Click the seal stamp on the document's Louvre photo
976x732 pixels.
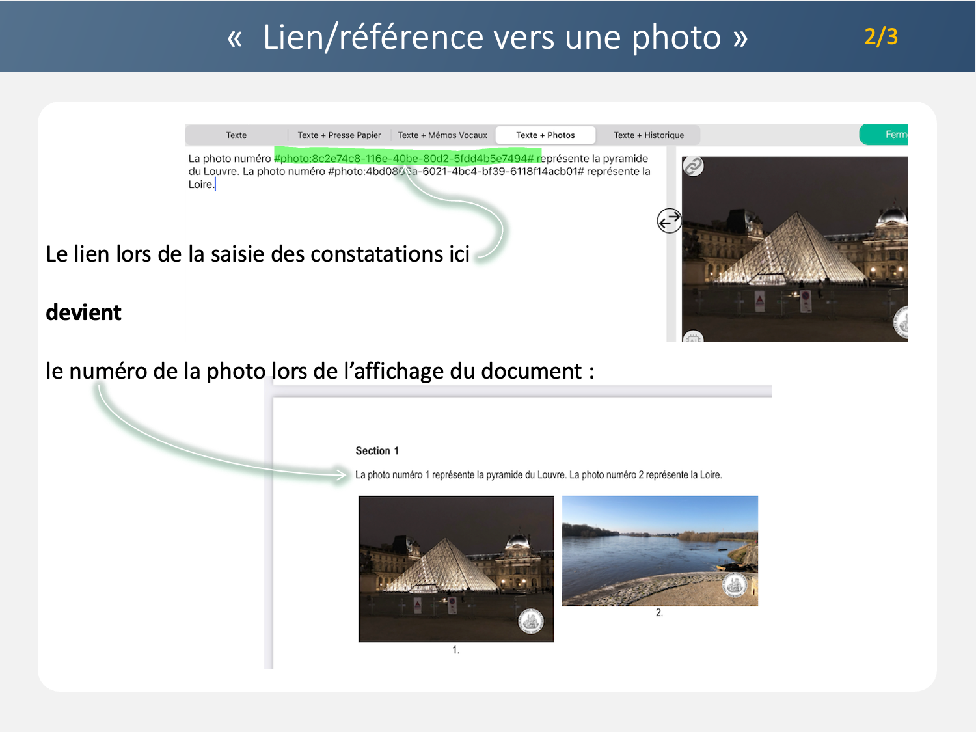click(x=531, y=621)
